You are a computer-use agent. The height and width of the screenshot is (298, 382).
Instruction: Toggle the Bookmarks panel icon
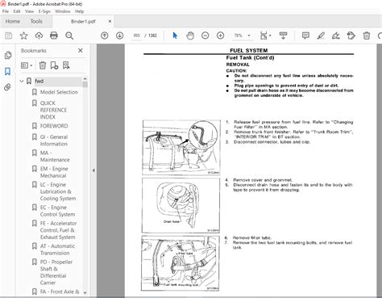(8, 71)
